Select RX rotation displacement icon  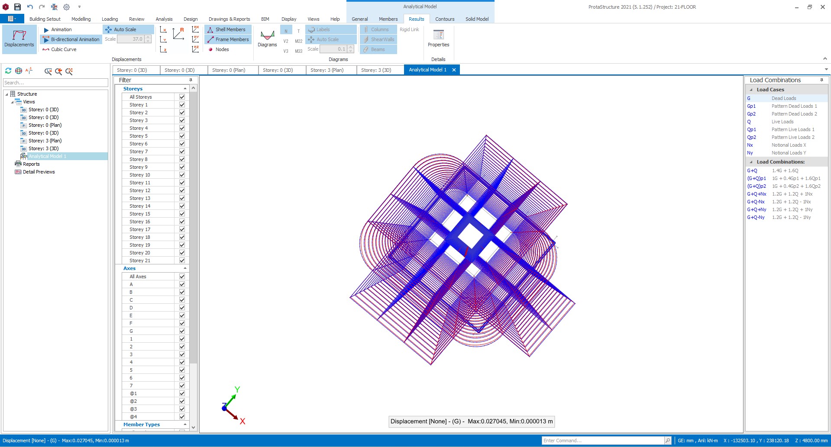click(x=195, y=29)
